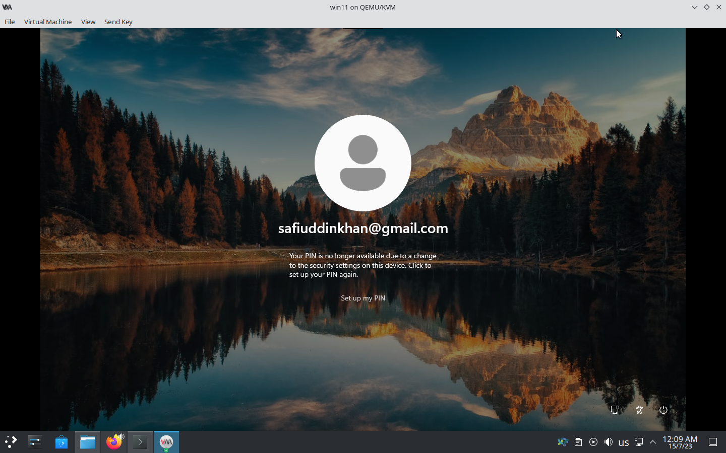Minimize the win11 on QEMU/KVM window
726x453 pixels.
[x=695, y=7]
